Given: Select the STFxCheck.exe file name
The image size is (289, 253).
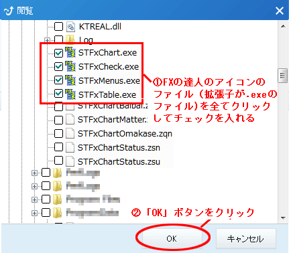Looking at the screenshot, I should 109,66.
